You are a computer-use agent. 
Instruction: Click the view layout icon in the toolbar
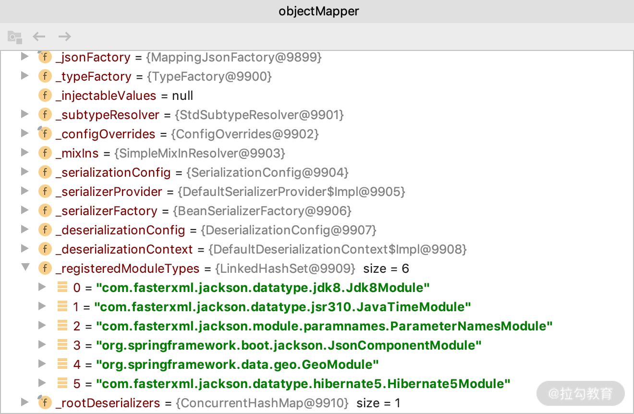tap(14, 37)
